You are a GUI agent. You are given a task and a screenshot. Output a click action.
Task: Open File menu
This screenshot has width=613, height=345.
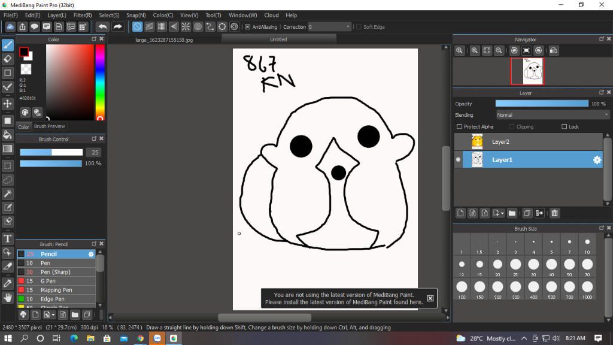point(11,15)
